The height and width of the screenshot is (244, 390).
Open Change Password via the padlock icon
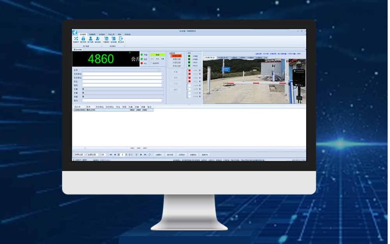tap(83, 39)
